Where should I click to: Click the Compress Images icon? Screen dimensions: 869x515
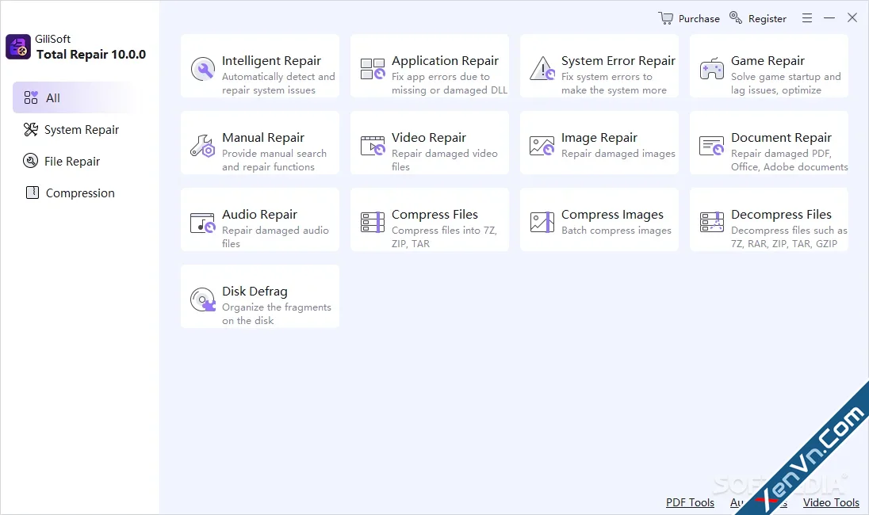542,222
